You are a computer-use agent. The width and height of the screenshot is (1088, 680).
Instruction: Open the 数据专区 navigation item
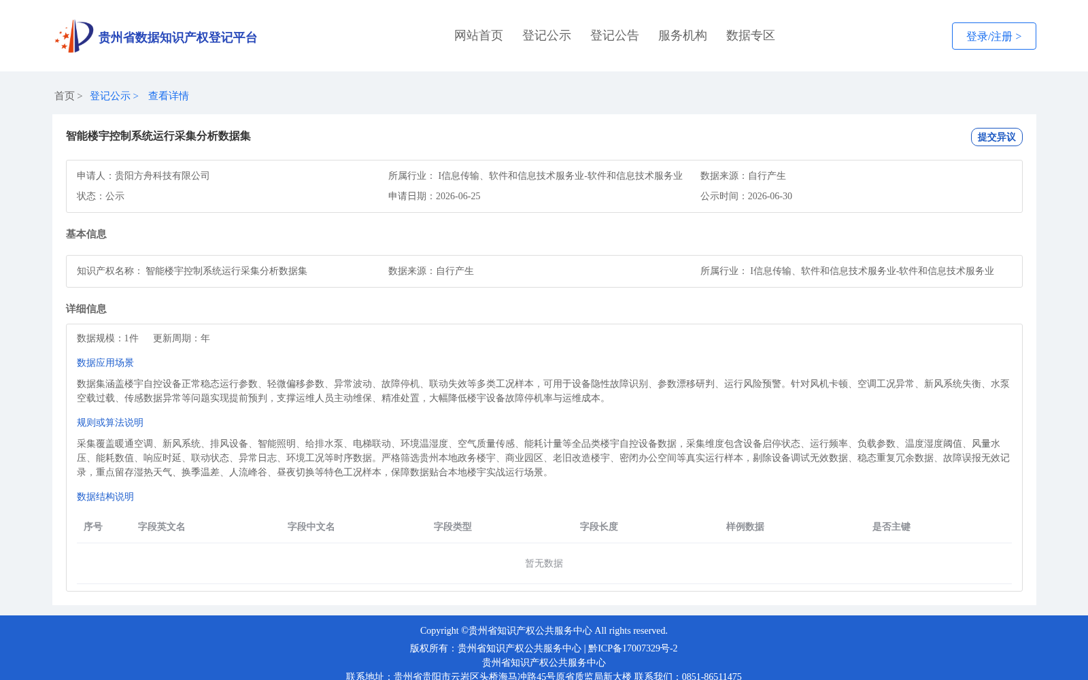(751, 35)
